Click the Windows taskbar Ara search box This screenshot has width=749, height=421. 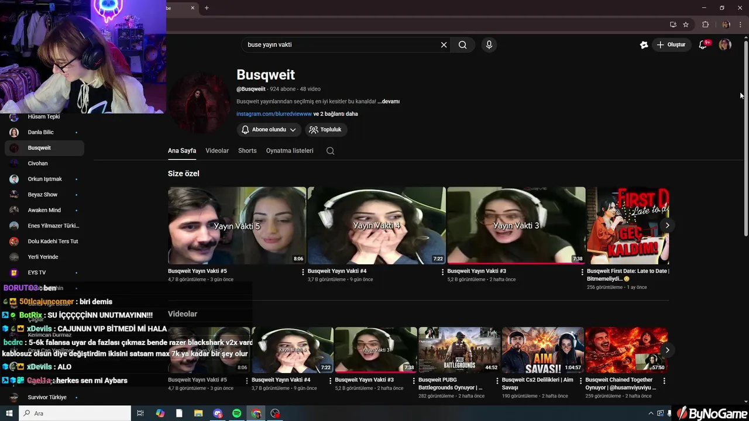tap(75, 413)
